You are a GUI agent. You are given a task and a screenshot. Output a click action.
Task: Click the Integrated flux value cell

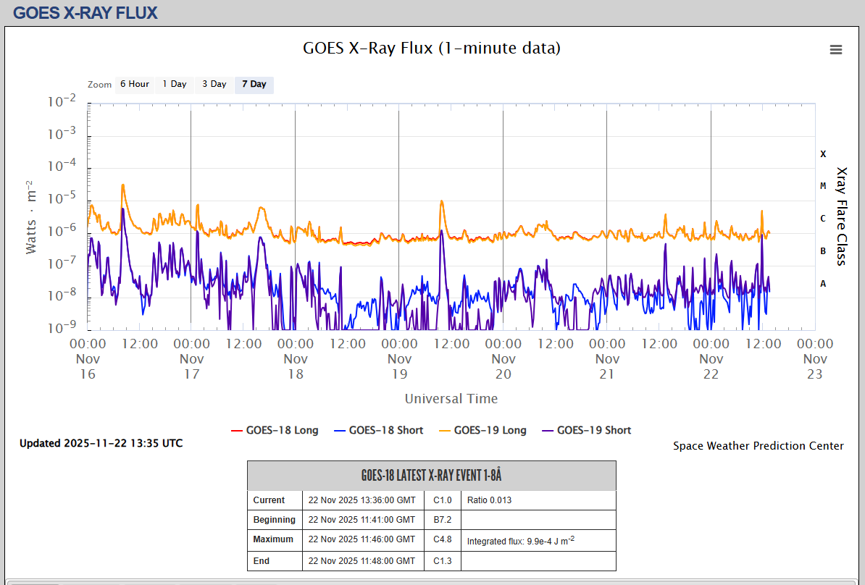click(520, 541)
